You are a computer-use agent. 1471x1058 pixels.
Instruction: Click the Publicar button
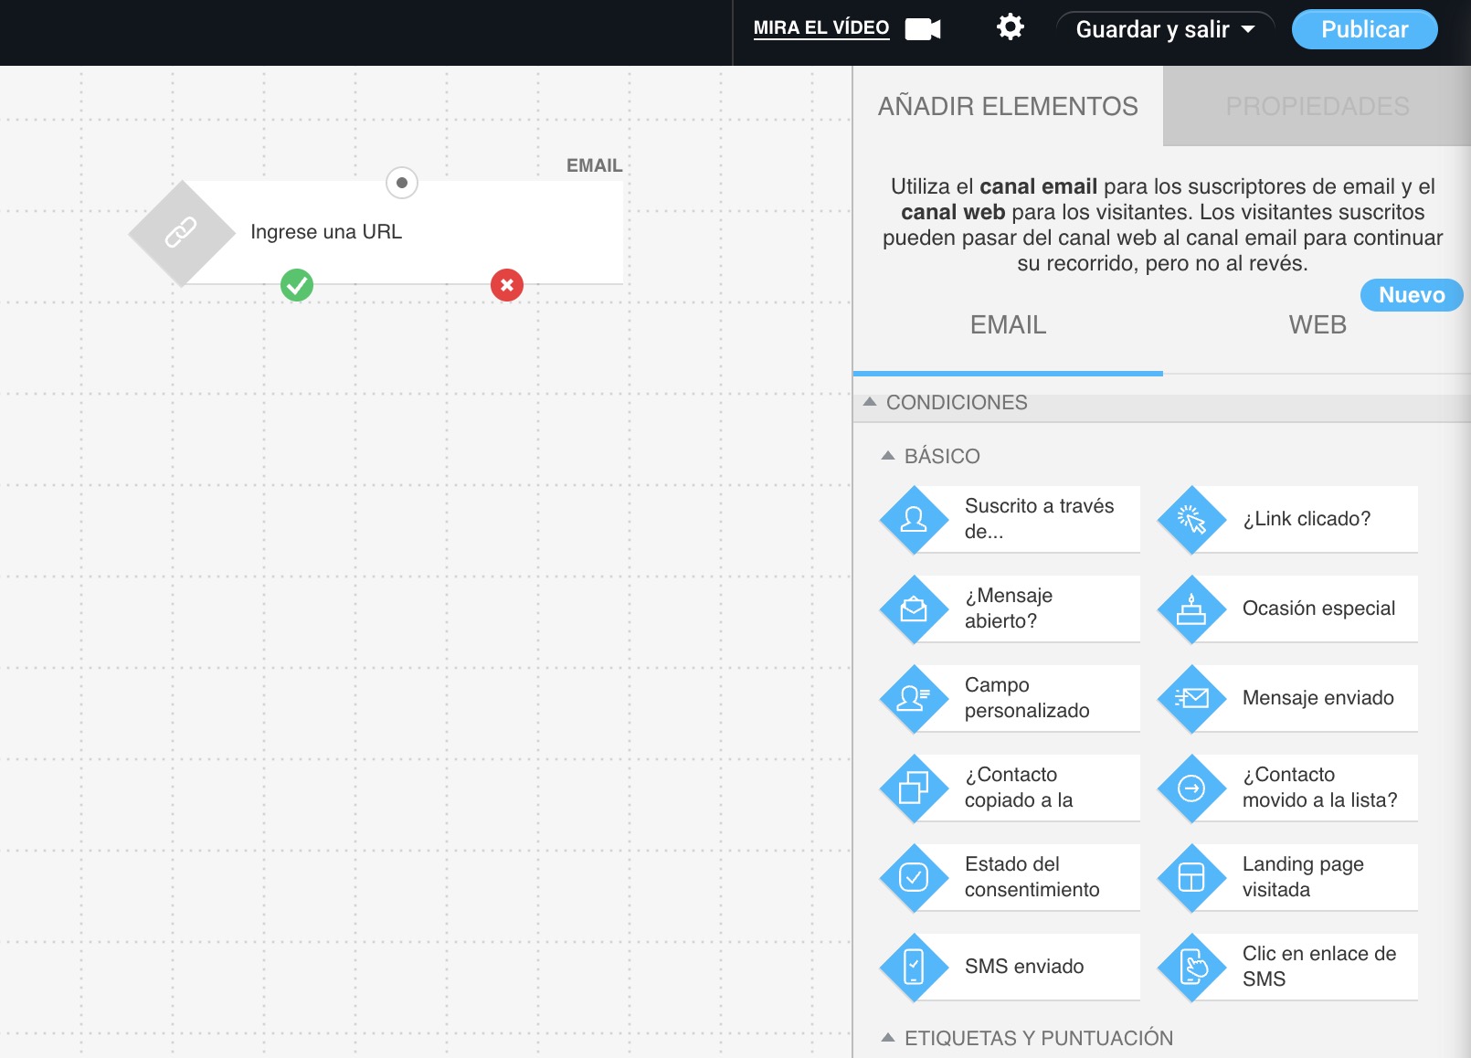pos(1363,28)
